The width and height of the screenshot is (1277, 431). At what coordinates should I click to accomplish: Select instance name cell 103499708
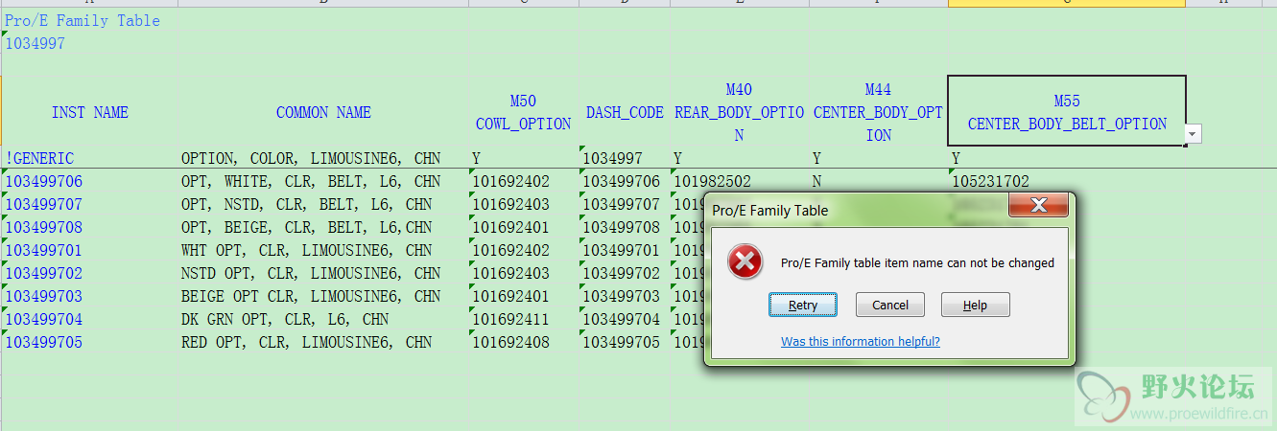(89, 227)
